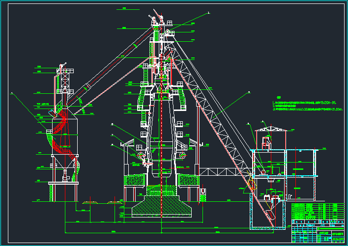
Task: Click the crane atop the left tower
Action: point(62,66)
